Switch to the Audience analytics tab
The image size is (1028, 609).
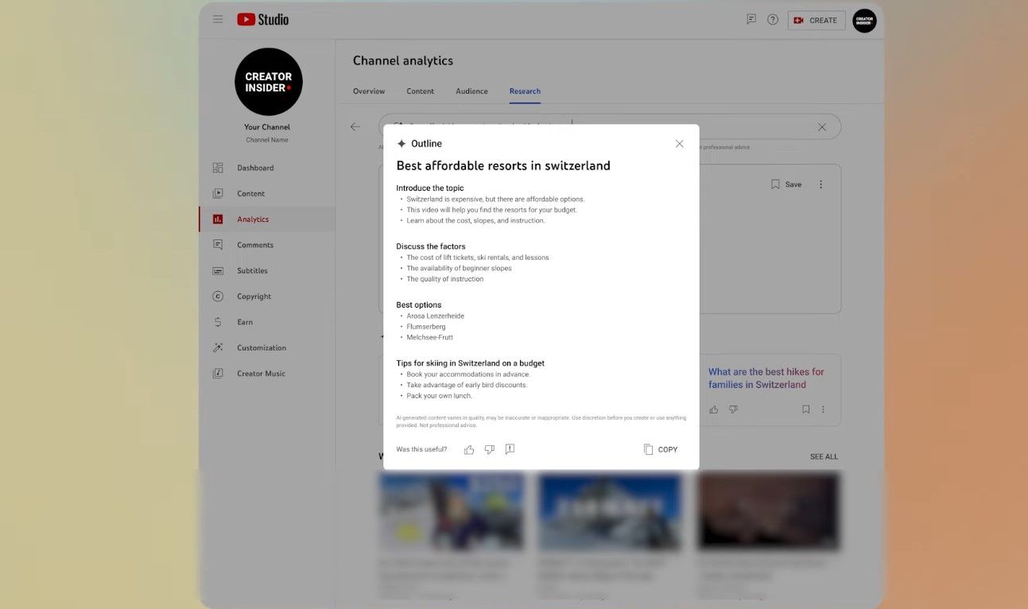pyautogui.click(x=471, y=91)
